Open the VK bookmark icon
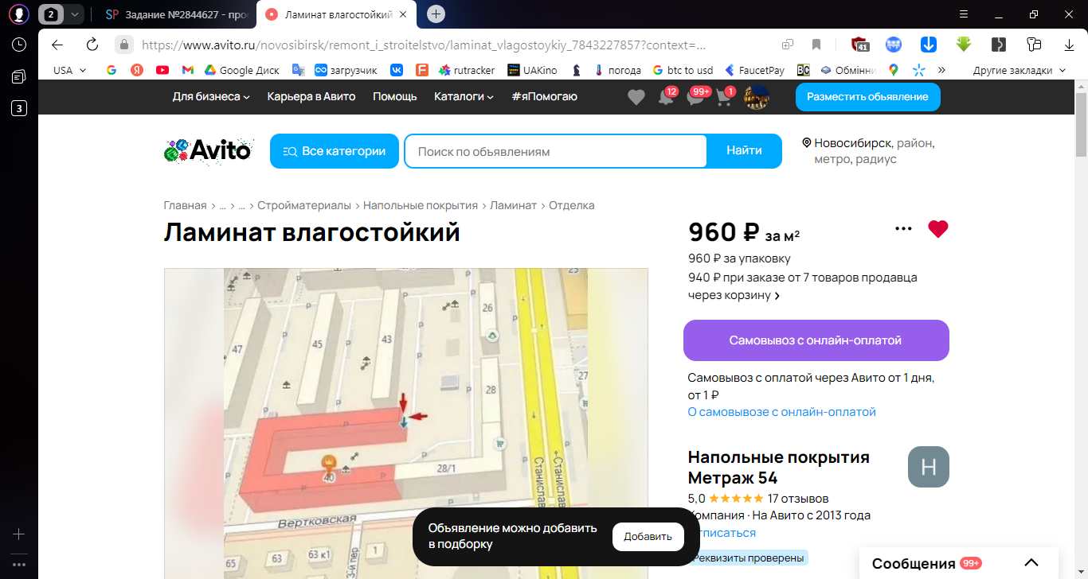The image size is (1088, 579). (396, 70)
